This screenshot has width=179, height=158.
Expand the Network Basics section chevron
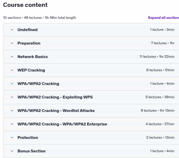[12, 57]
